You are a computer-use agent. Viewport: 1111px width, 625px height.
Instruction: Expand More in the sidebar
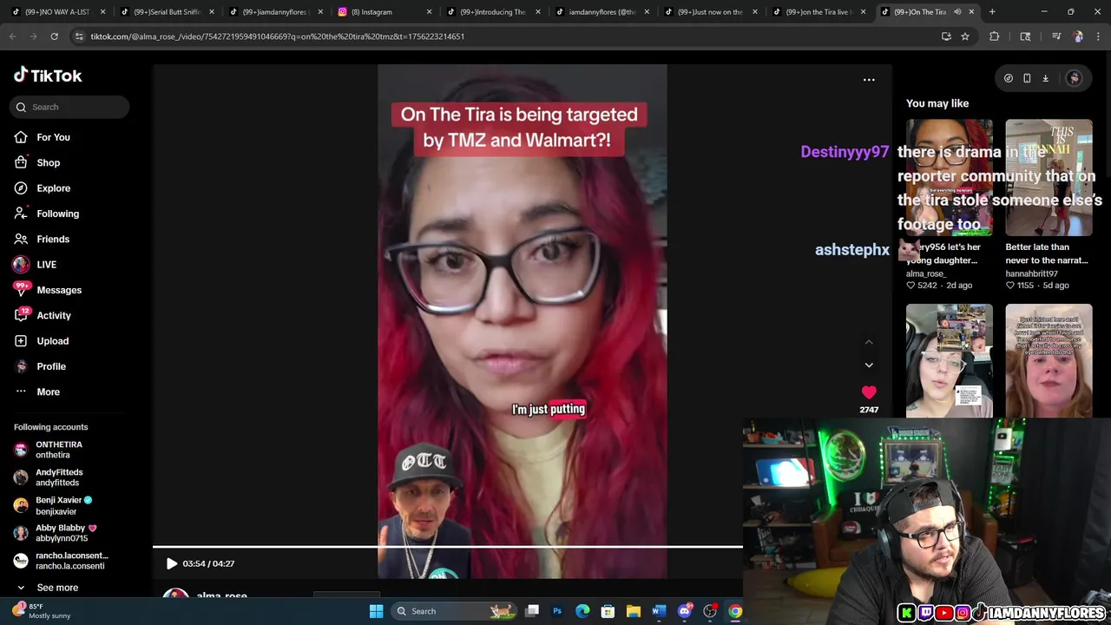coord(48,391)
